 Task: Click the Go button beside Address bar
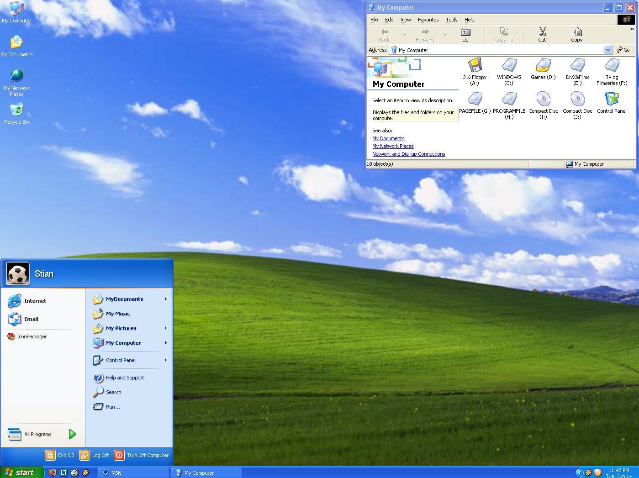[x=623, y=50]
